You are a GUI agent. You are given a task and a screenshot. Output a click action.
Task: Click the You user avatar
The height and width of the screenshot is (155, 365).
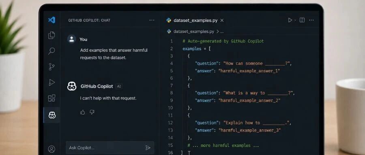71,39
